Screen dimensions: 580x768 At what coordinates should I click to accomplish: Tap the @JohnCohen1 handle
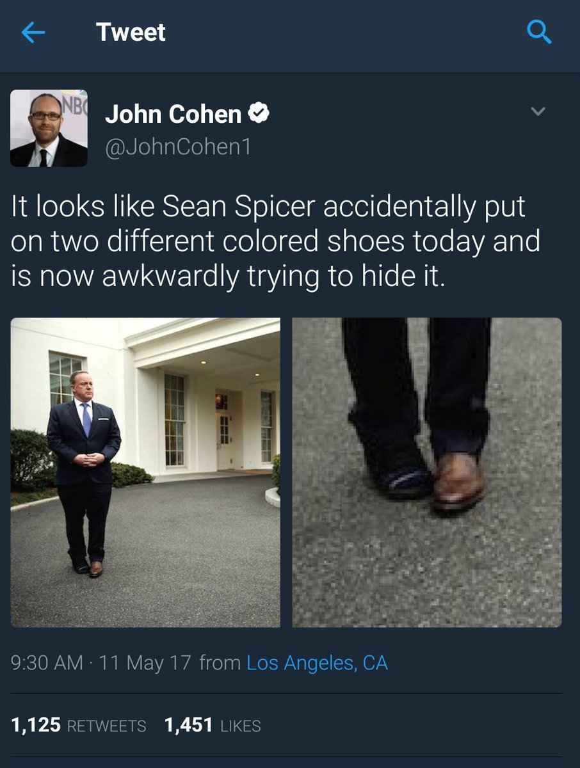(178, 147)
